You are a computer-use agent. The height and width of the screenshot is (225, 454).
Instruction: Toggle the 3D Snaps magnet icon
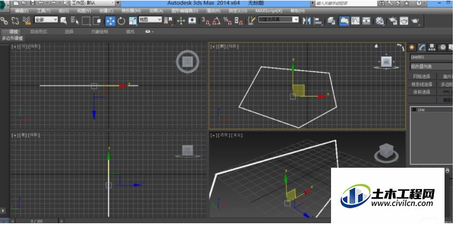206,21
